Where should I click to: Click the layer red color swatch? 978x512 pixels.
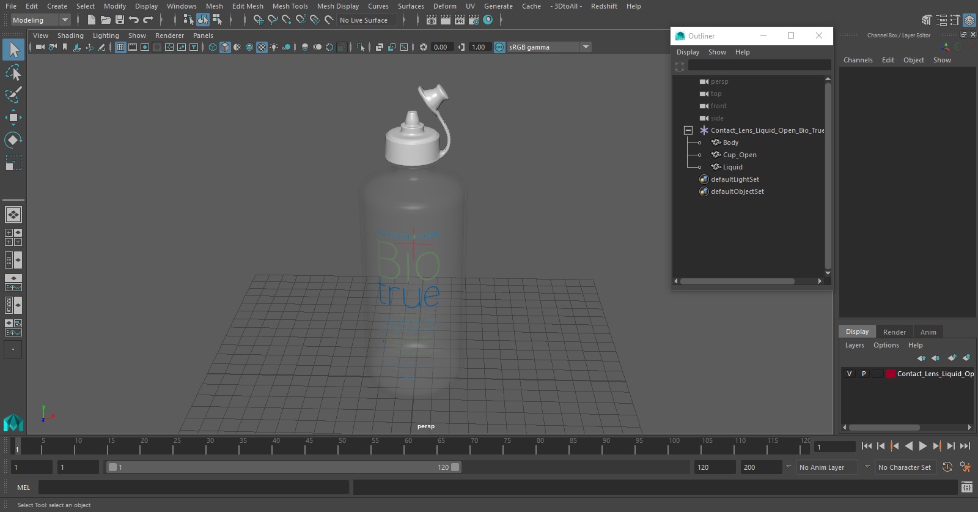coord(891,374)
